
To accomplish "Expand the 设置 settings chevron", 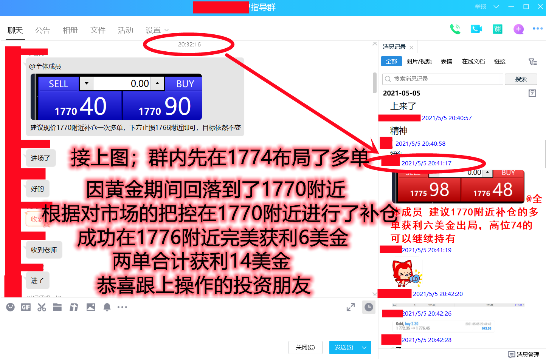I will click(x=166, y=30).
